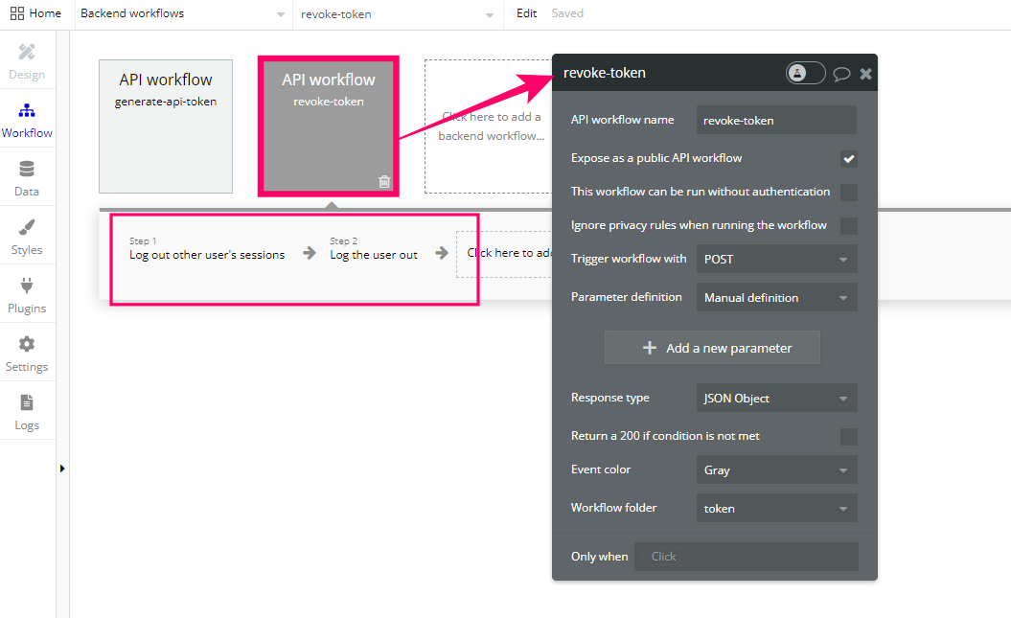1011x618 pixels.
Task: Open Trigger workflow with POST dropdown
Action: 776,259
